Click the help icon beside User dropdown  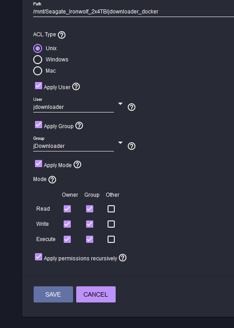point(131,107)
